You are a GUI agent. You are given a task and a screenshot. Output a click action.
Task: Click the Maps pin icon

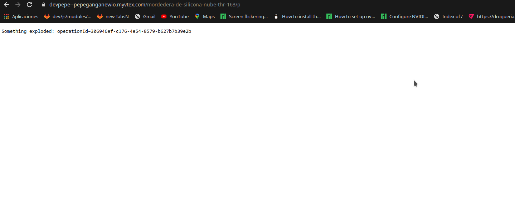[197, 16]
